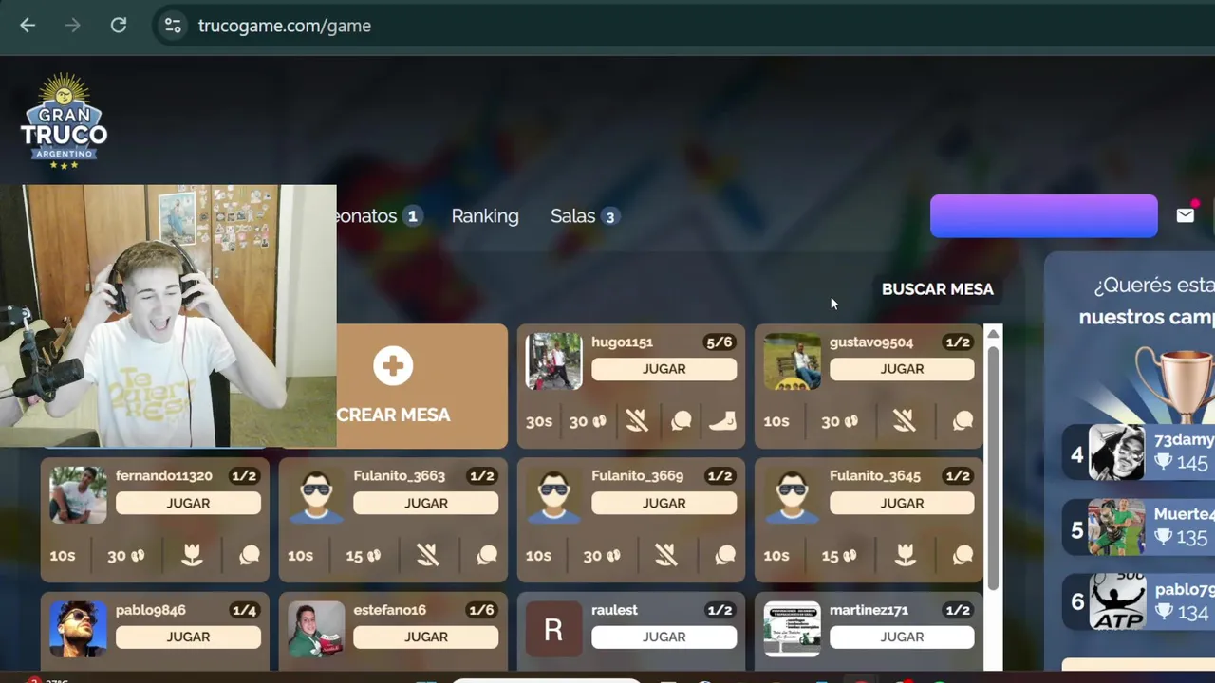The image size is (1215, 683).
Task: Open the Salas tab
Action: (x=585, y=216)
